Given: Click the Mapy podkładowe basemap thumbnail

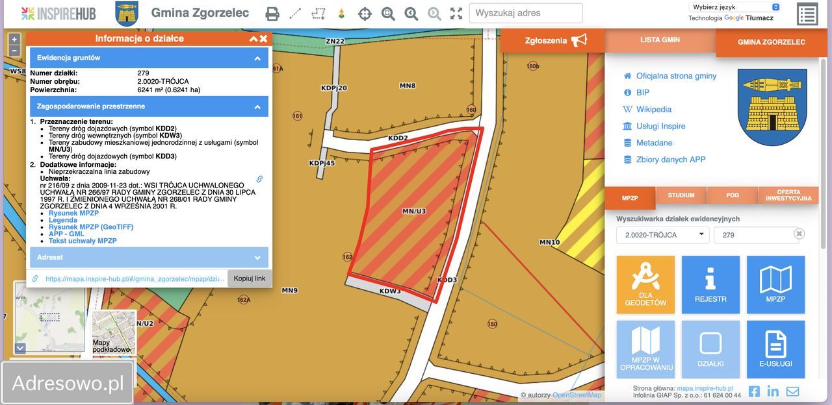Looking at the screenshot, I should [114, 333].
